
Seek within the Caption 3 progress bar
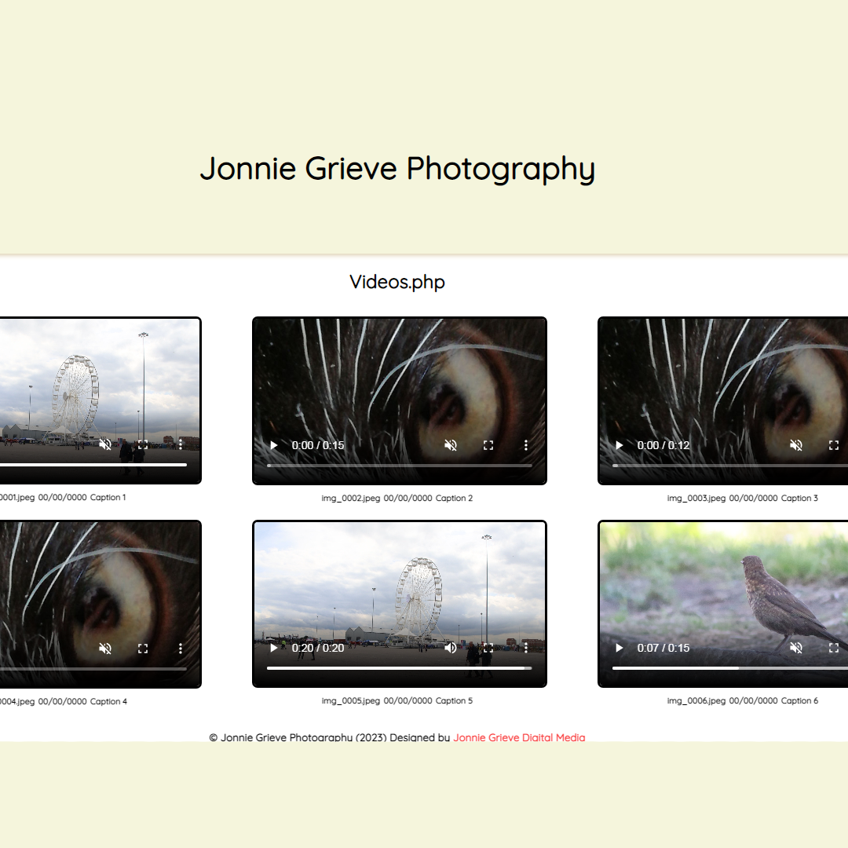(x=730, y=465)
